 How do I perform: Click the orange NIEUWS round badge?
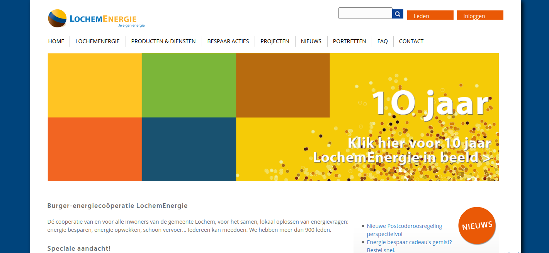(477, 226)
